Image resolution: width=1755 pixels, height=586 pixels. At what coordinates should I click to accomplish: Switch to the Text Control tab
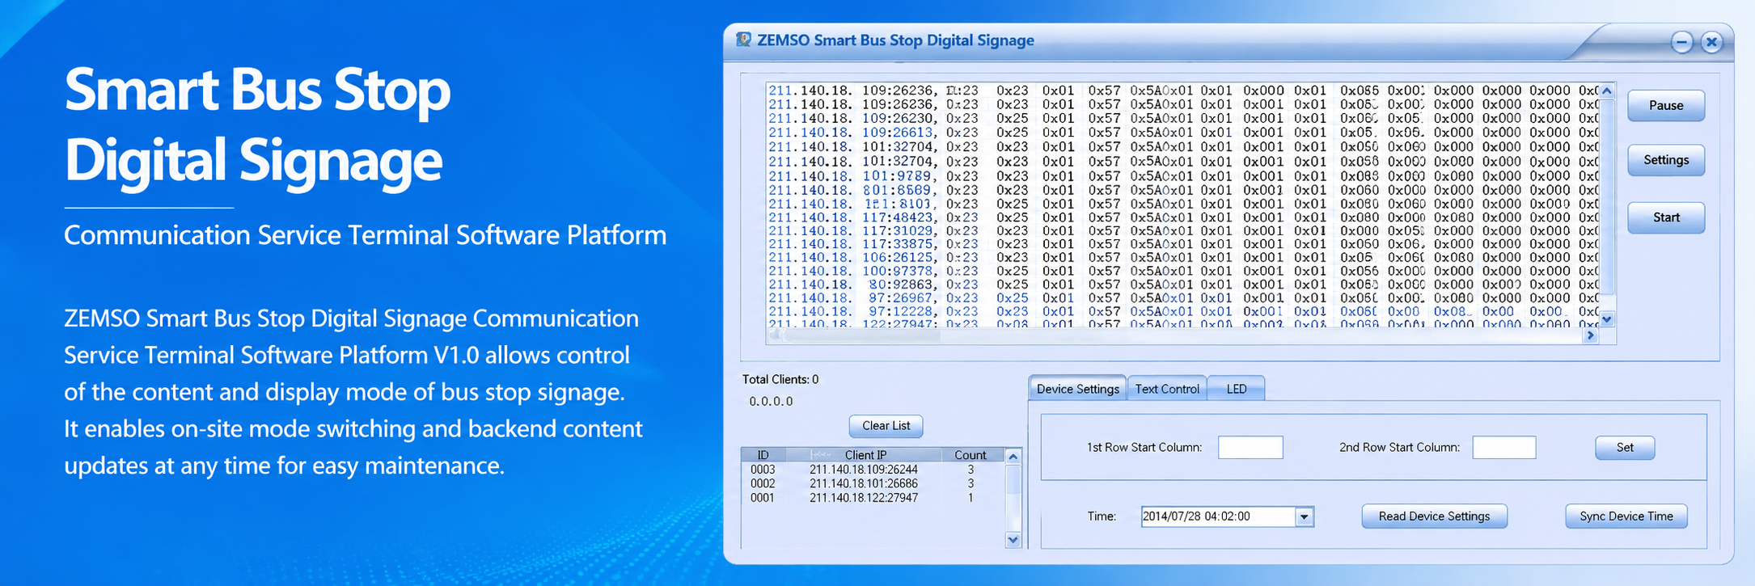pyautogui.click(x=1167, y=389)
